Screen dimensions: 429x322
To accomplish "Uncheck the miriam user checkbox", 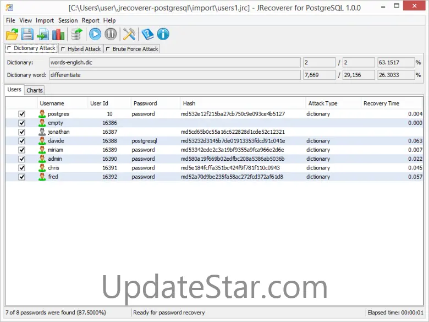I will 21,150.
